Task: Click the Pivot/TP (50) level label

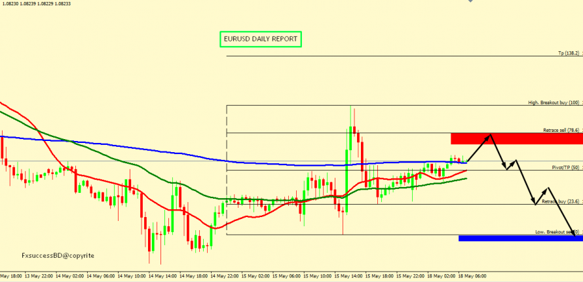Action: (565, 168)
